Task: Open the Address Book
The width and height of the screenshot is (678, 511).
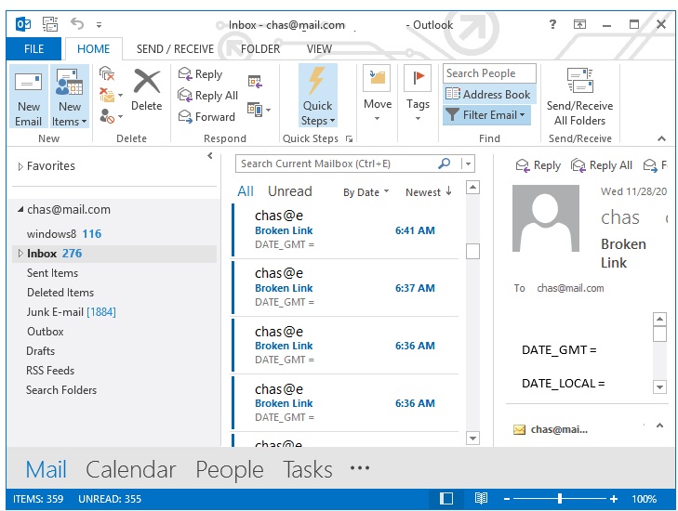Action: coord(488,94)
